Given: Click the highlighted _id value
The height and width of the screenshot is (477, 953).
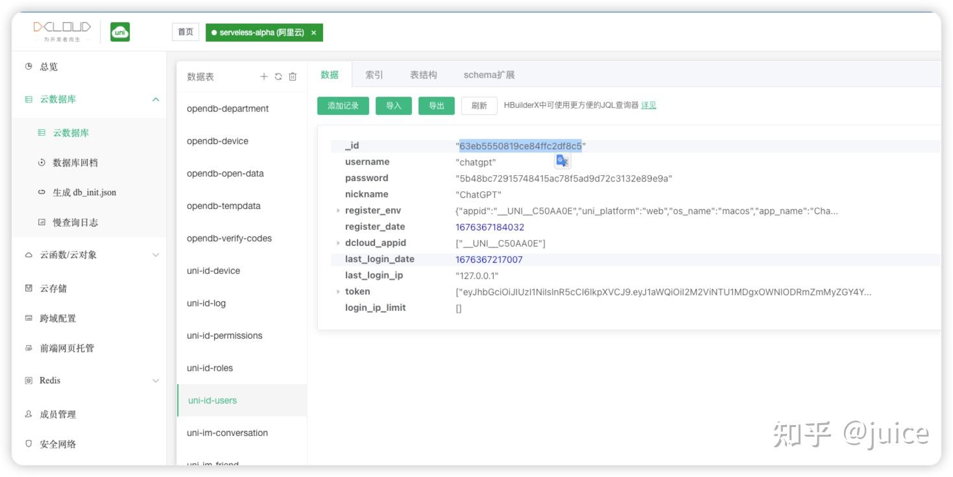Looking at the screenshot, I should (x=521, y=146).
